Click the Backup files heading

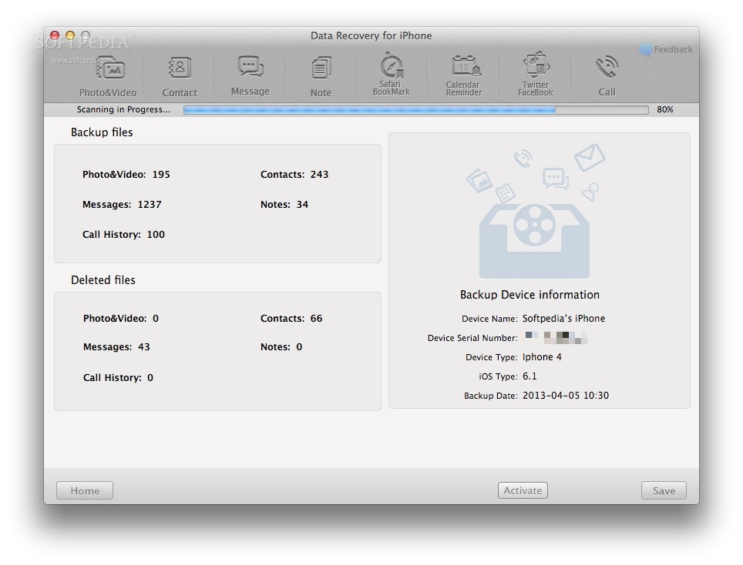102,132
